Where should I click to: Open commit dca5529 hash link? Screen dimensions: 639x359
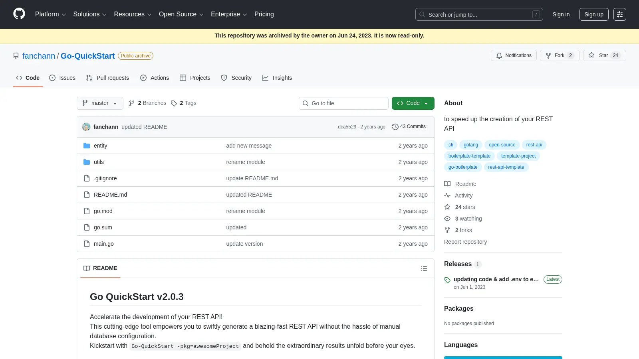tap(347, 127)
